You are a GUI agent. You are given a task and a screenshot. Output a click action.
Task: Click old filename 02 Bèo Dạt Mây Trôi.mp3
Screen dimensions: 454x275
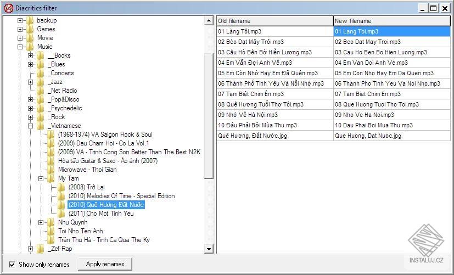(x=275, y=42)
